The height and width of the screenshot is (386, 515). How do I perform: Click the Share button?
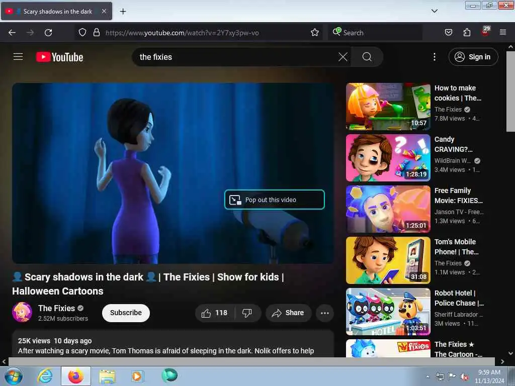click(x=288, y=313)
